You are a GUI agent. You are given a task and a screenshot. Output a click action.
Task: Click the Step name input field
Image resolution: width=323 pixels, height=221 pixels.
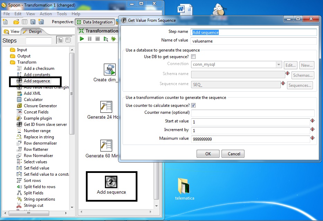click(x=253, y=32)
